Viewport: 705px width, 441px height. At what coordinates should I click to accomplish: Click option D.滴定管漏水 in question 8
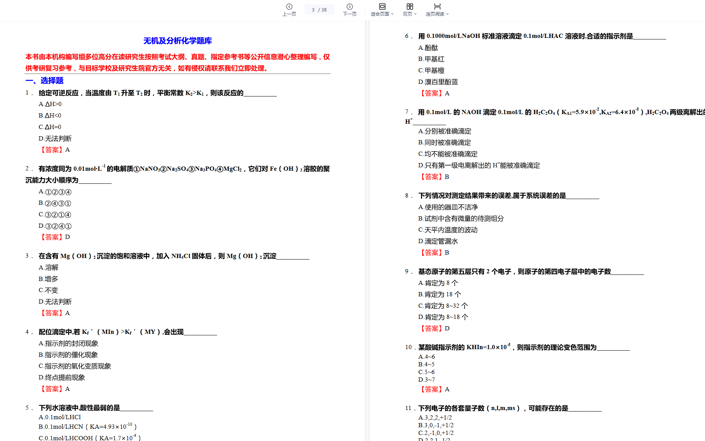click(x=438, y=241)
